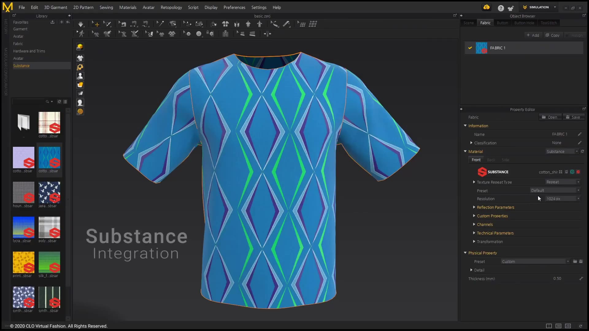Click the Pinch arrows tool

(x=268, y=34)
